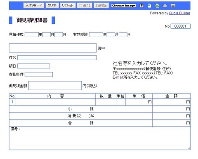Viewport: 198px width, 159px height.
Task: Click the Word document export icon
Action: (149, 6)
